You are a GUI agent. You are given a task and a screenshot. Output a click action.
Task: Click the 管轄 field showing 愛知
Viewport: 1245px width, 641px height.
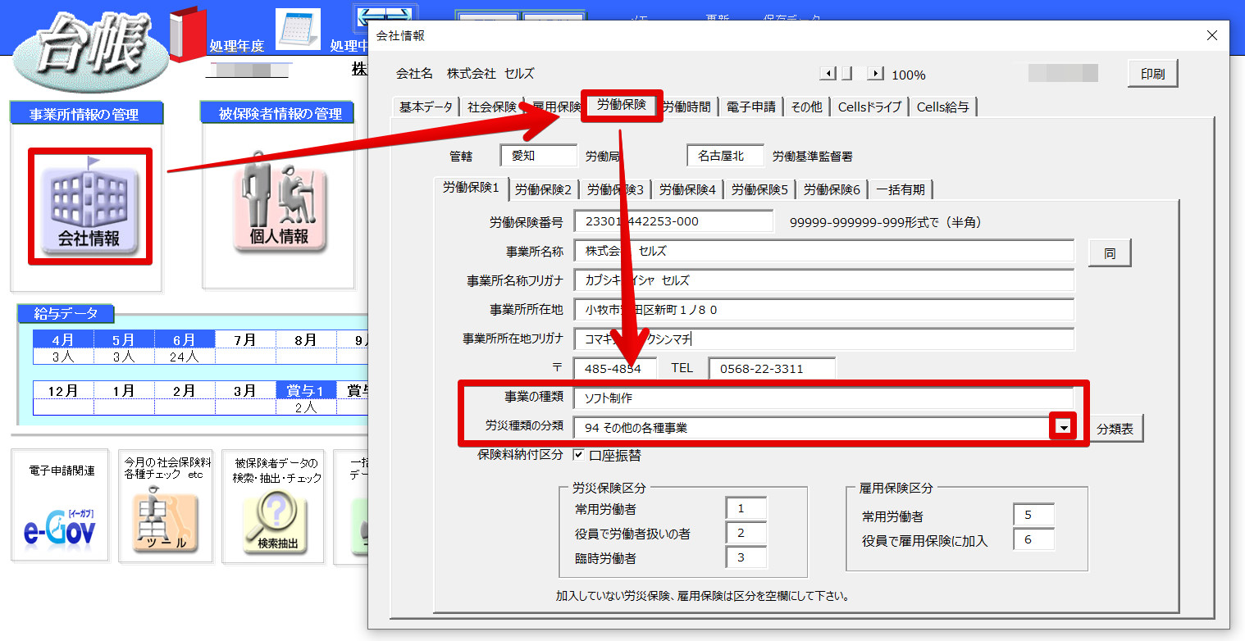pyautogui.click(x=539, y=156)
